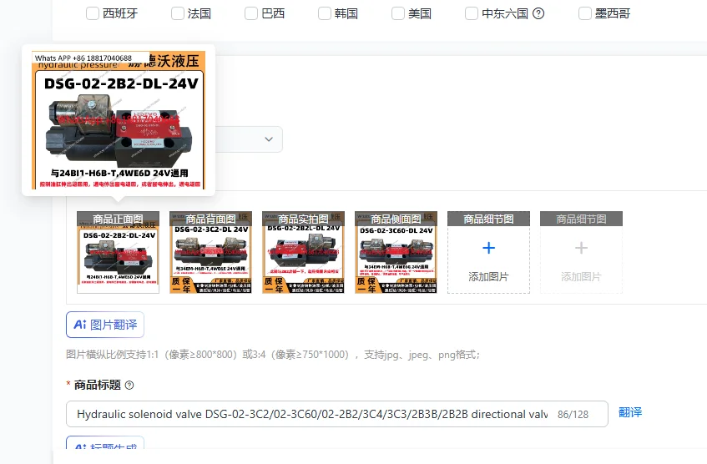707x464 pixels.
Task: Focus the 商品标题 title input field
Action: point(337,414)
